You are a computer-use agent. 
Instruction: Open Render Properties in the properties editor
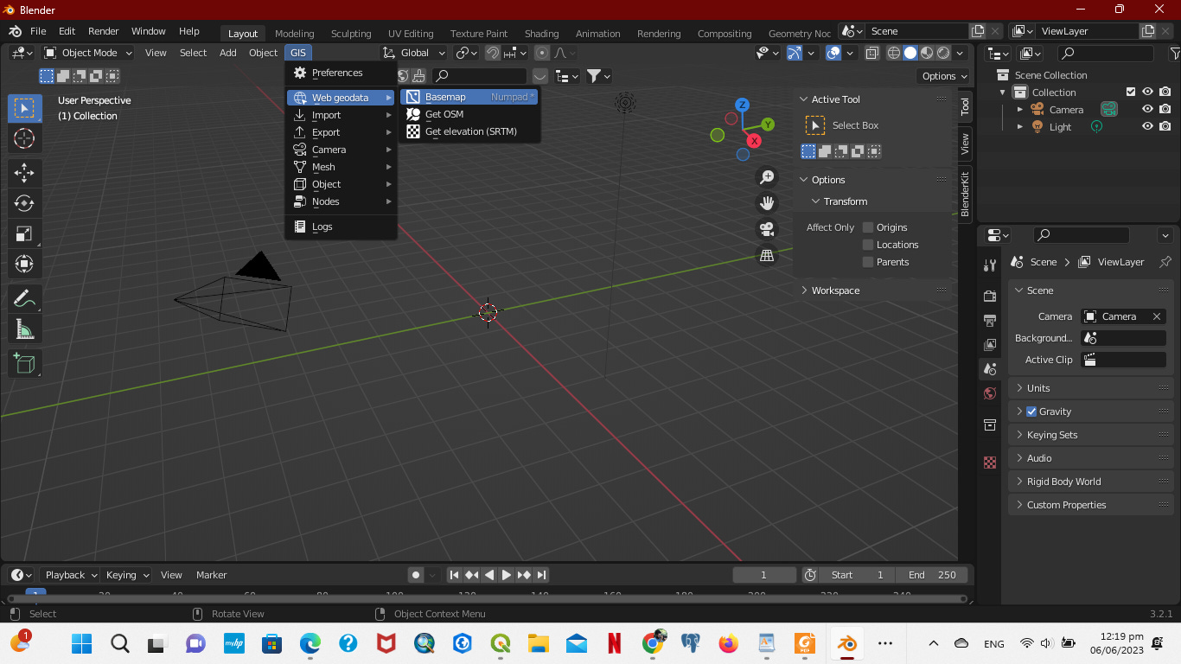pos(989,295)
